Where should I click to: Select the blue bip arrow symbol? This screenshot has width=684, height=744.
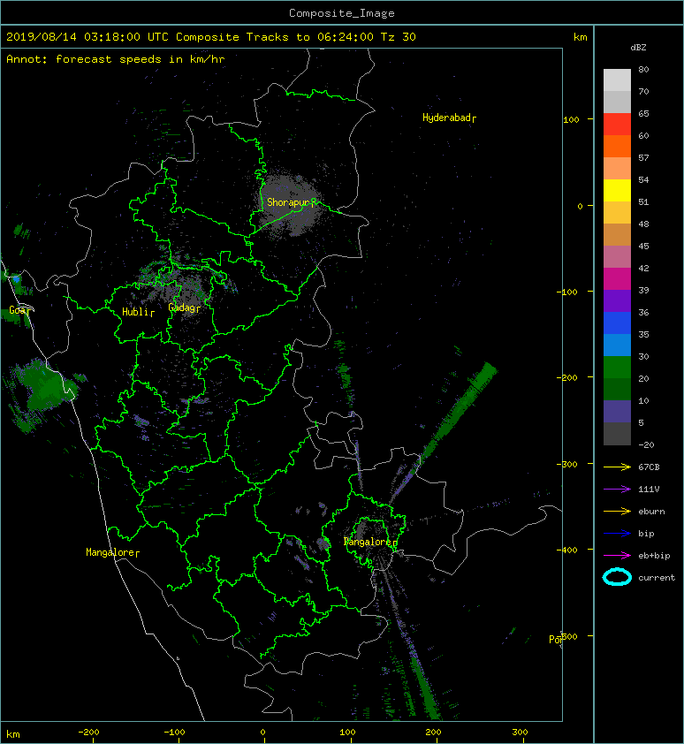point(617,534)
